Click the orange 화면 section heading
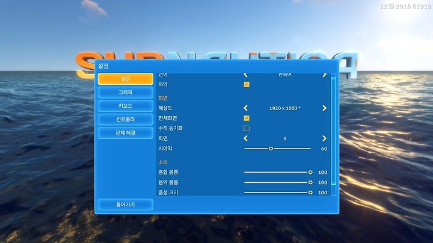The width and height of the screenshot is (433, 243). point(163,98)
